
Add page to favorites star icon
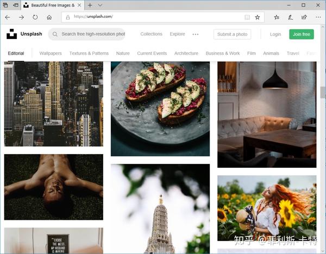click(258, 17)
